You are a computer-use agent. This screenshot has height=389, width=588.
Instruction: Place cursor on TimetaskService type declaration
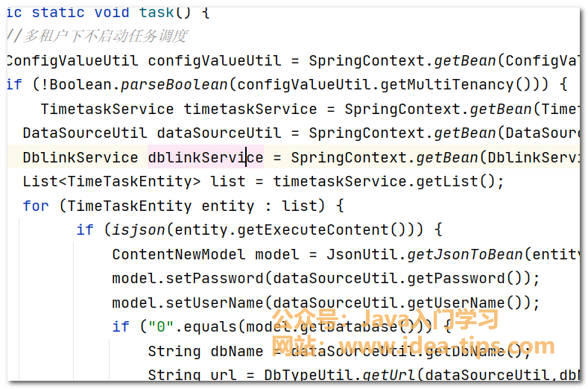click(107, 110)
